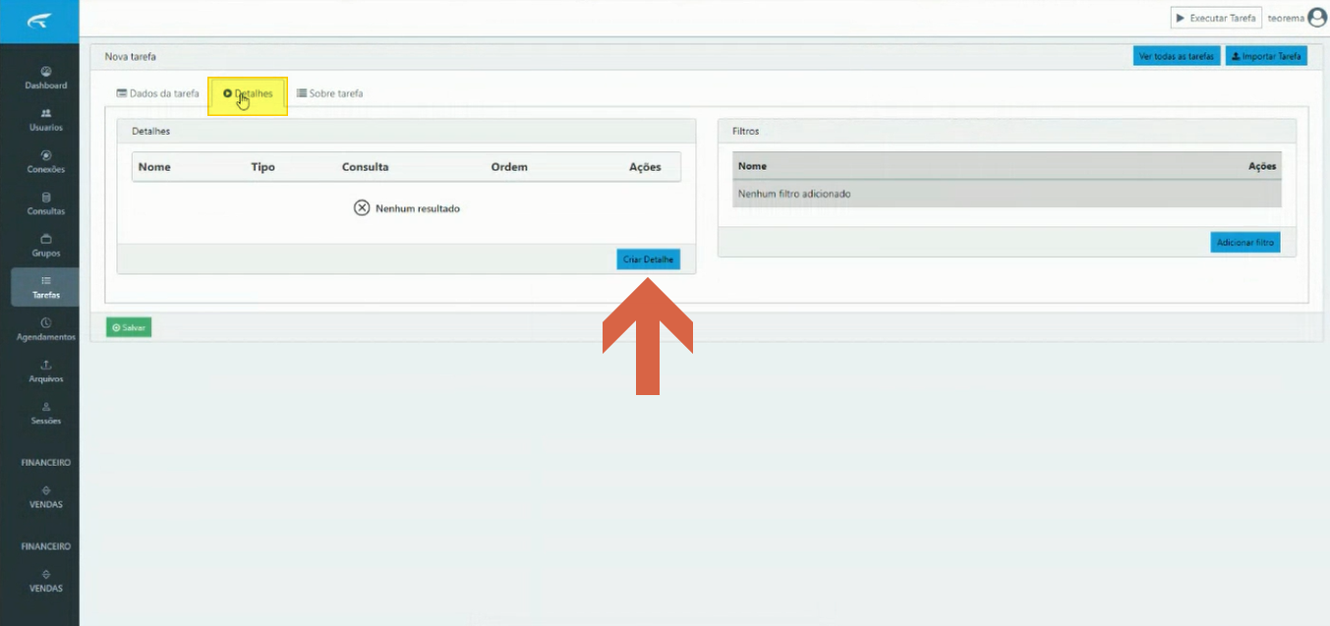Click the Consulta column header

pos(365,167)
